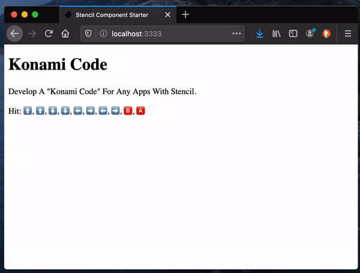Show site information icon in address bar
The height and width of the screenshot is (273, 360).
[103, 34]
